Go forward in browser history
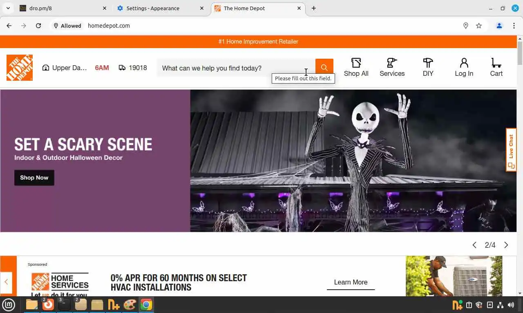 coord(24,26)
